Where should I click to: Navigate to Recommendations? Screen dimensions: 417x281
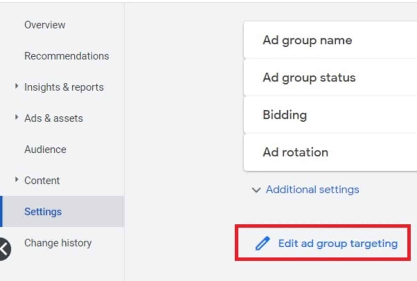tap(67, 56)
